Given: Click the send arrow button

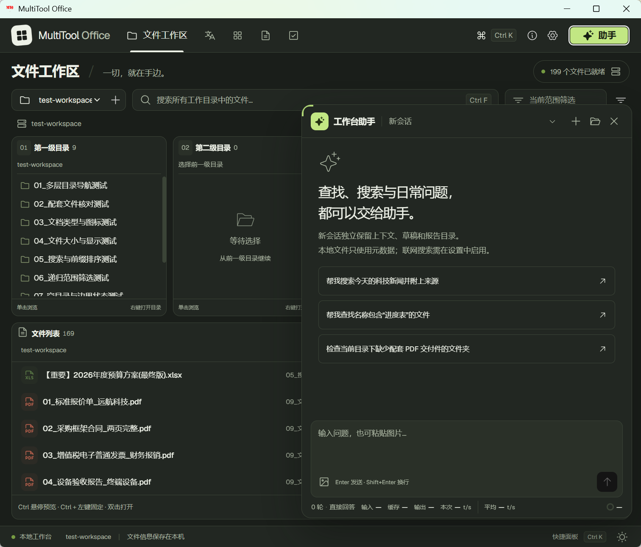Looking at the screenshot, I should pyautogui.click(x=607, y=482).
